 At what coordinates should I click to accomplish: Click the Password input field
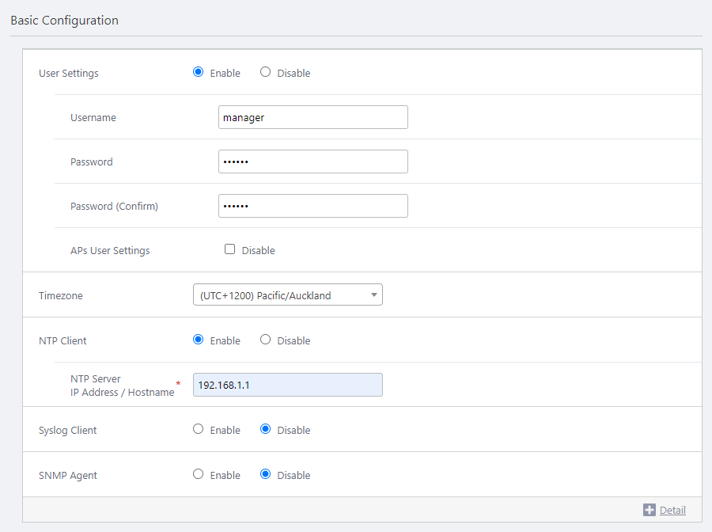pyautogui.click(x=312, y=161)
